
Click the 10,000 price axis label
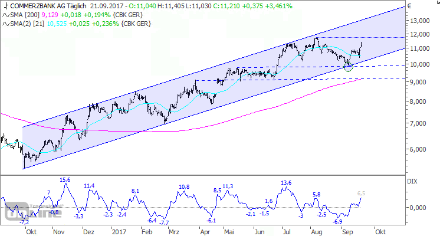tap(420, 64)
